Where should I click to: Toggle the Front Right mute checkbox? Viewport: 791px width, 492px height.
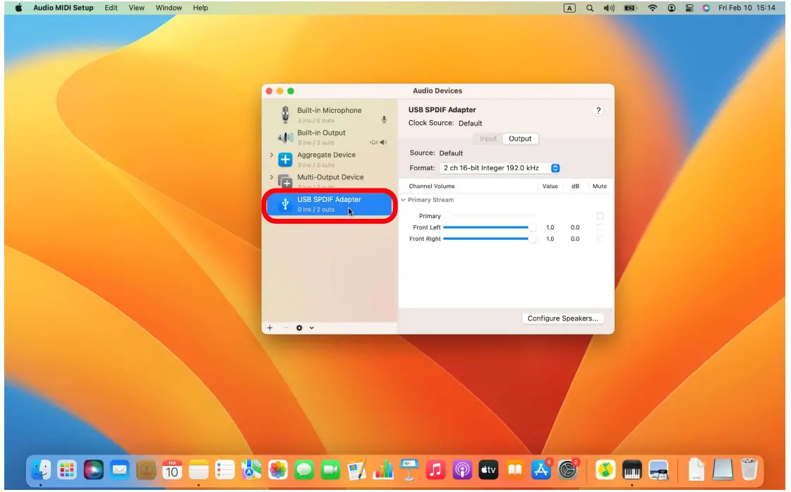[600, 239]
